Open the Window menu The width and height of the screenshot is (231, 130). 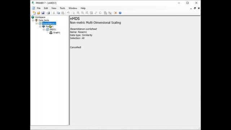pyautogui.click(x=73, y=8)
